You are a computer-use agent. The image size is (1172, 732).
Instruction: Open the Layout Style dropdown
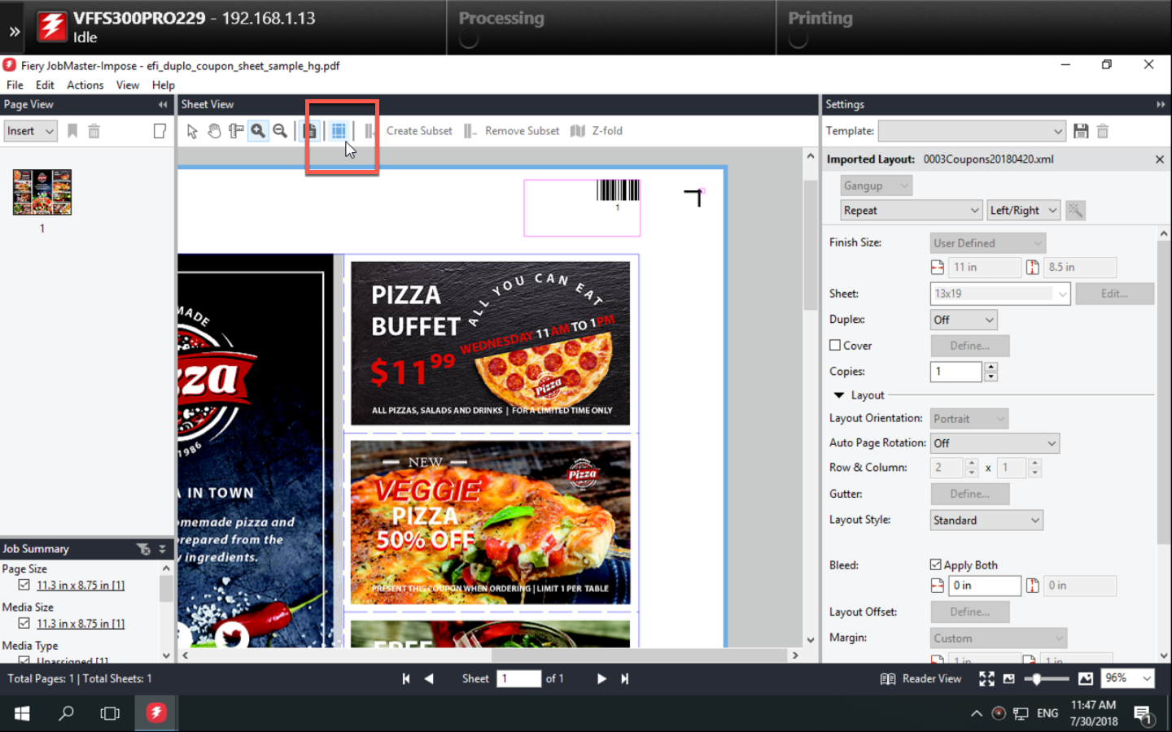(x=986, y=521)
